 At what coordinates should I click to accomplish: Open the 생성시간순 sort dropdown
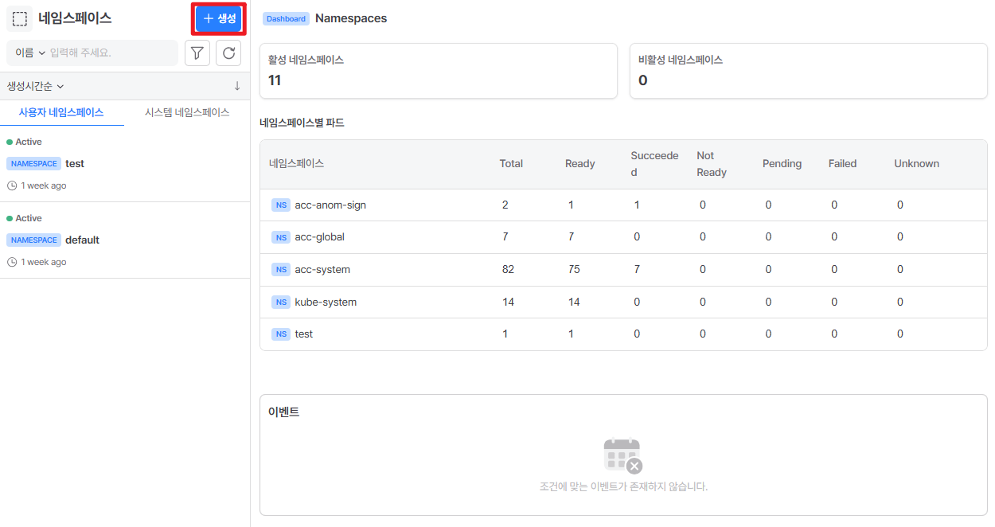(x=36, y=86)
